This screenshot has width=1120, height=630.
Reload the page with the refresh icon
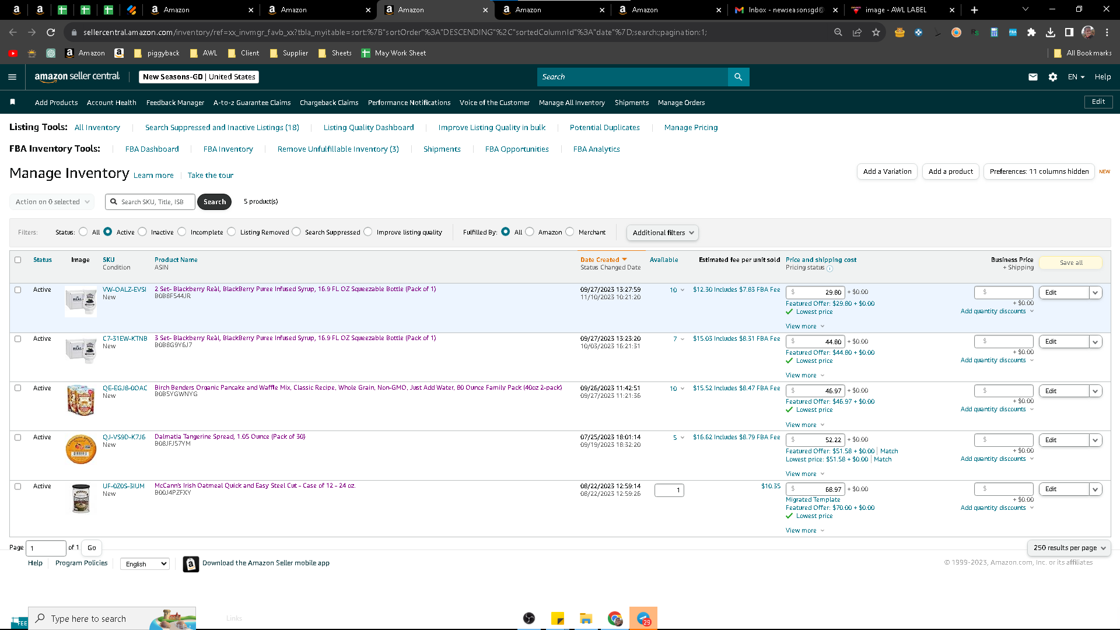pyautogui.click(x=51, y=33)
